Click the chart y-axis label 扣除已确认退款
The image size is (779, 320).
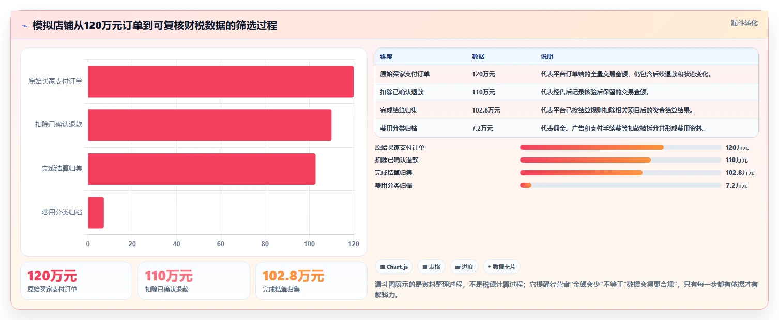point(59,125)
